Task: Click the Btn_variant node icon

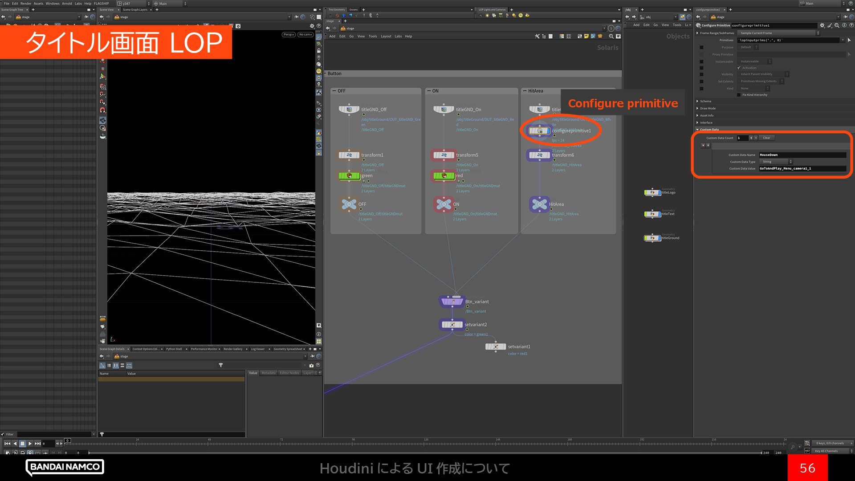Action: [452, 302]
